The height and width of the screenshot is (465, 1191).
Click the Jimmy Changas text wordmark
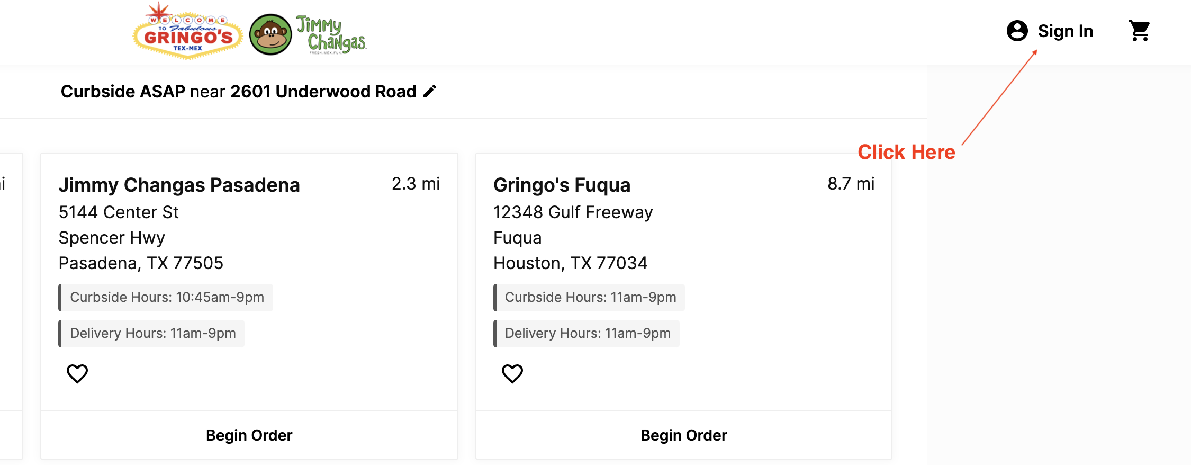click(x=331, y=34)
